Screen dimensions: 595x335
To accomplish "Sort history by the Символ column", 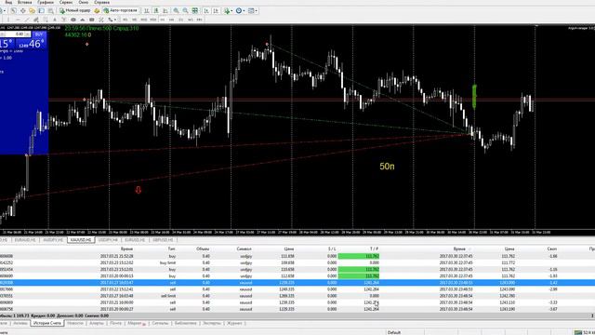I will pyautogui.click(x=244, y=248).
